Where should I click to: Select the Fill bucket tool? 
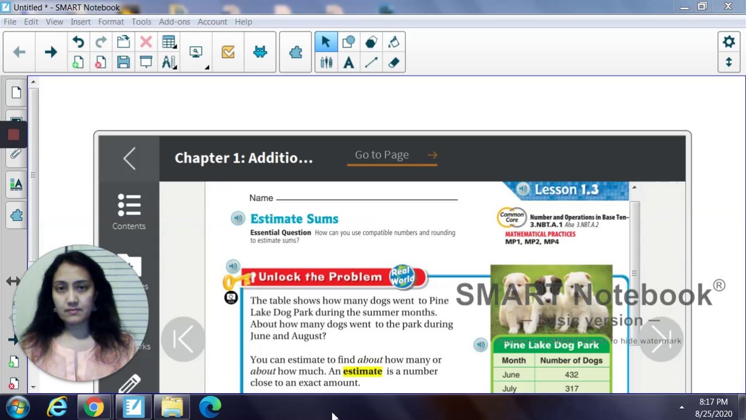(394, 42)
